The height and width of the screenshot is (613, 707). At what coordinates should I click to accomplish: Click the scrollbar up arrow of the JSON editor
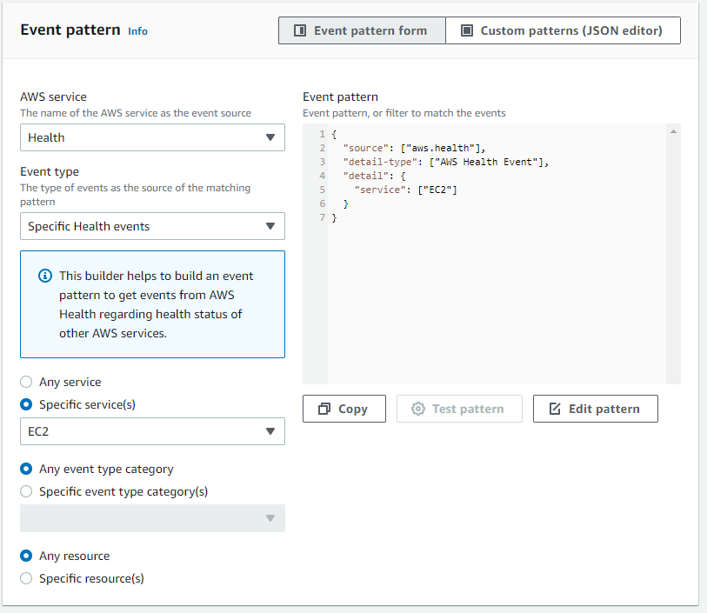pyautogui.click(x=672, y=130)
